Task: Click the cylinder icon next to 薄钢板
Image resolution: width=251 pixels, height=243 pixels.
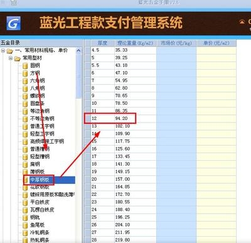Action: (25, 172)
